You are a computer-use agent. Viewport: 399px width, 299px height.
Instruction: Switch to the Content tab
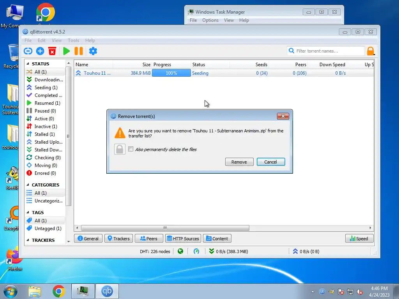pos(217,239)
